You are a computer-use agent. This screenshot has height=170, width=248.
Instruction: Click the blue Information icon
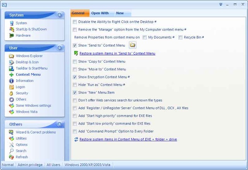click(x=11, y=81)
